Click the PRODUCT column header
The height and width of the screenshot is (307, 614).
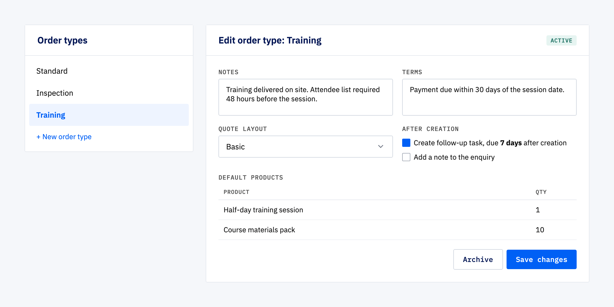pos(236,192)
